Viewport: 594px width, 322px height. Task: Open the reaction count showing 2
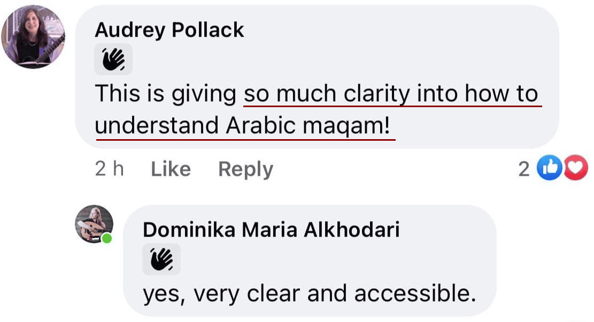524,169
